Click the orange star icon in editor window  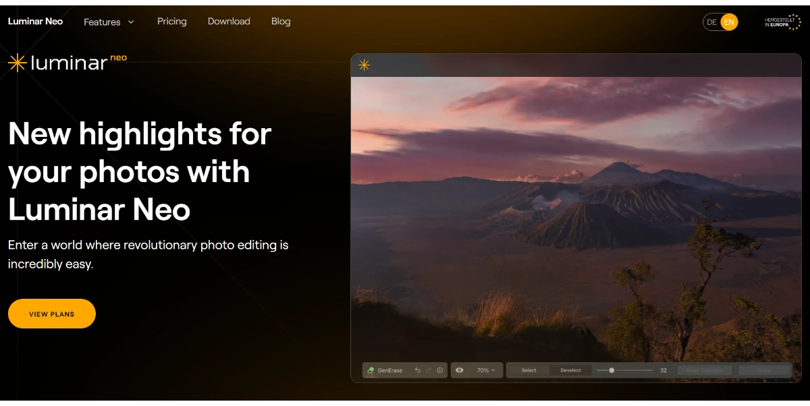click(364, 65)
